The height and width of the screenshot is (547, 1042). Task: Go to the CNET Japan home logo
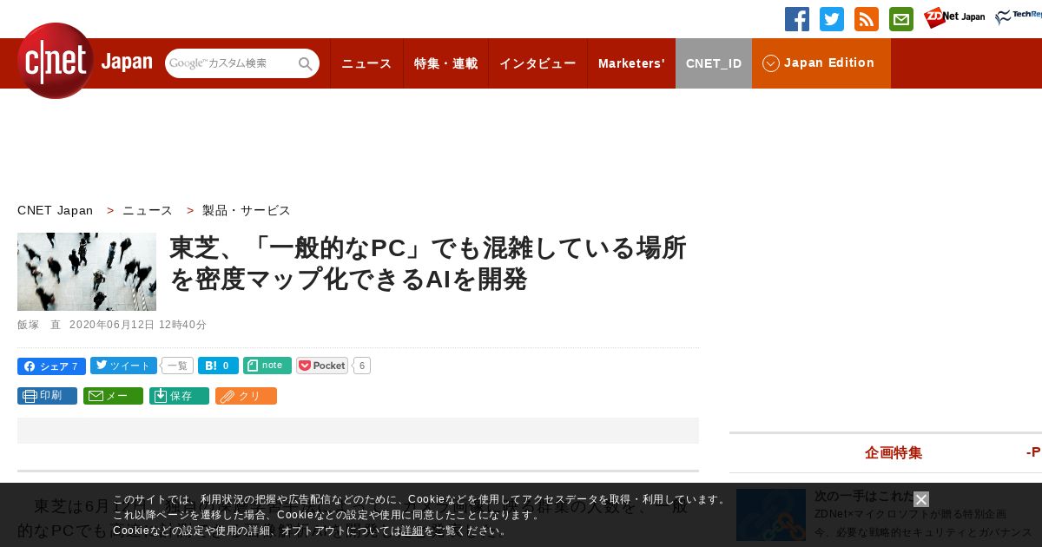pyautogui.click(x=85, y=61)
